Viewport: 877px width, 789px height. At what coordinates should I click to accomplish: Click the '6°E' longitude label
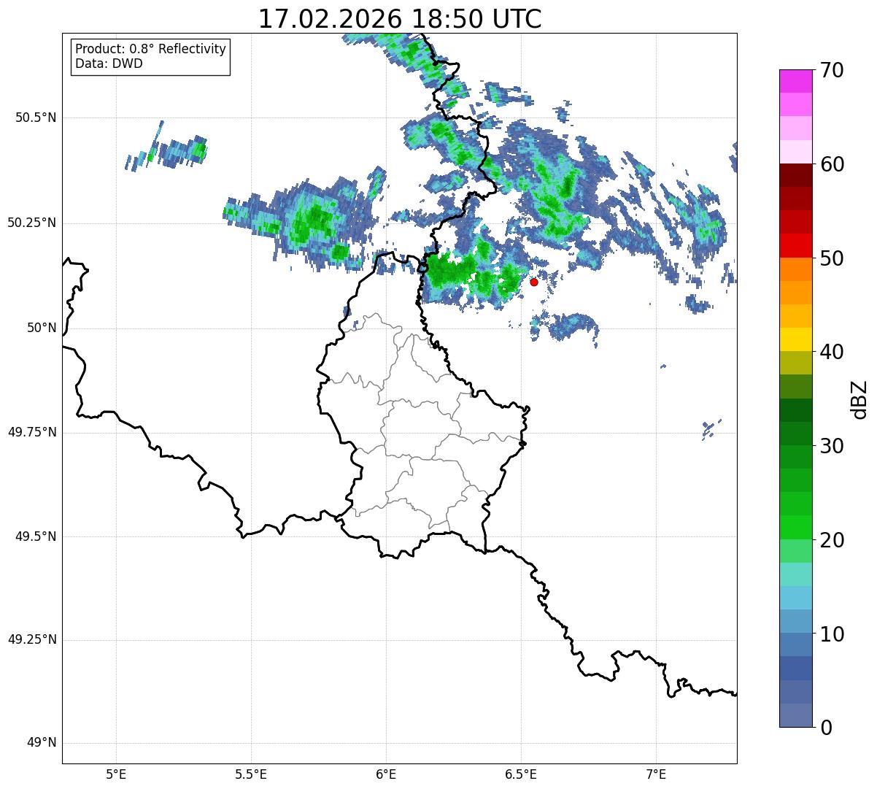click(x=386, y=774)
